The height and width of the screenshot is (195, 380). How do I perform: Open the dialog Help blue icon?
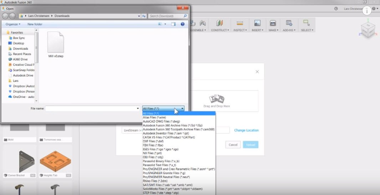[x=182, y=24]
